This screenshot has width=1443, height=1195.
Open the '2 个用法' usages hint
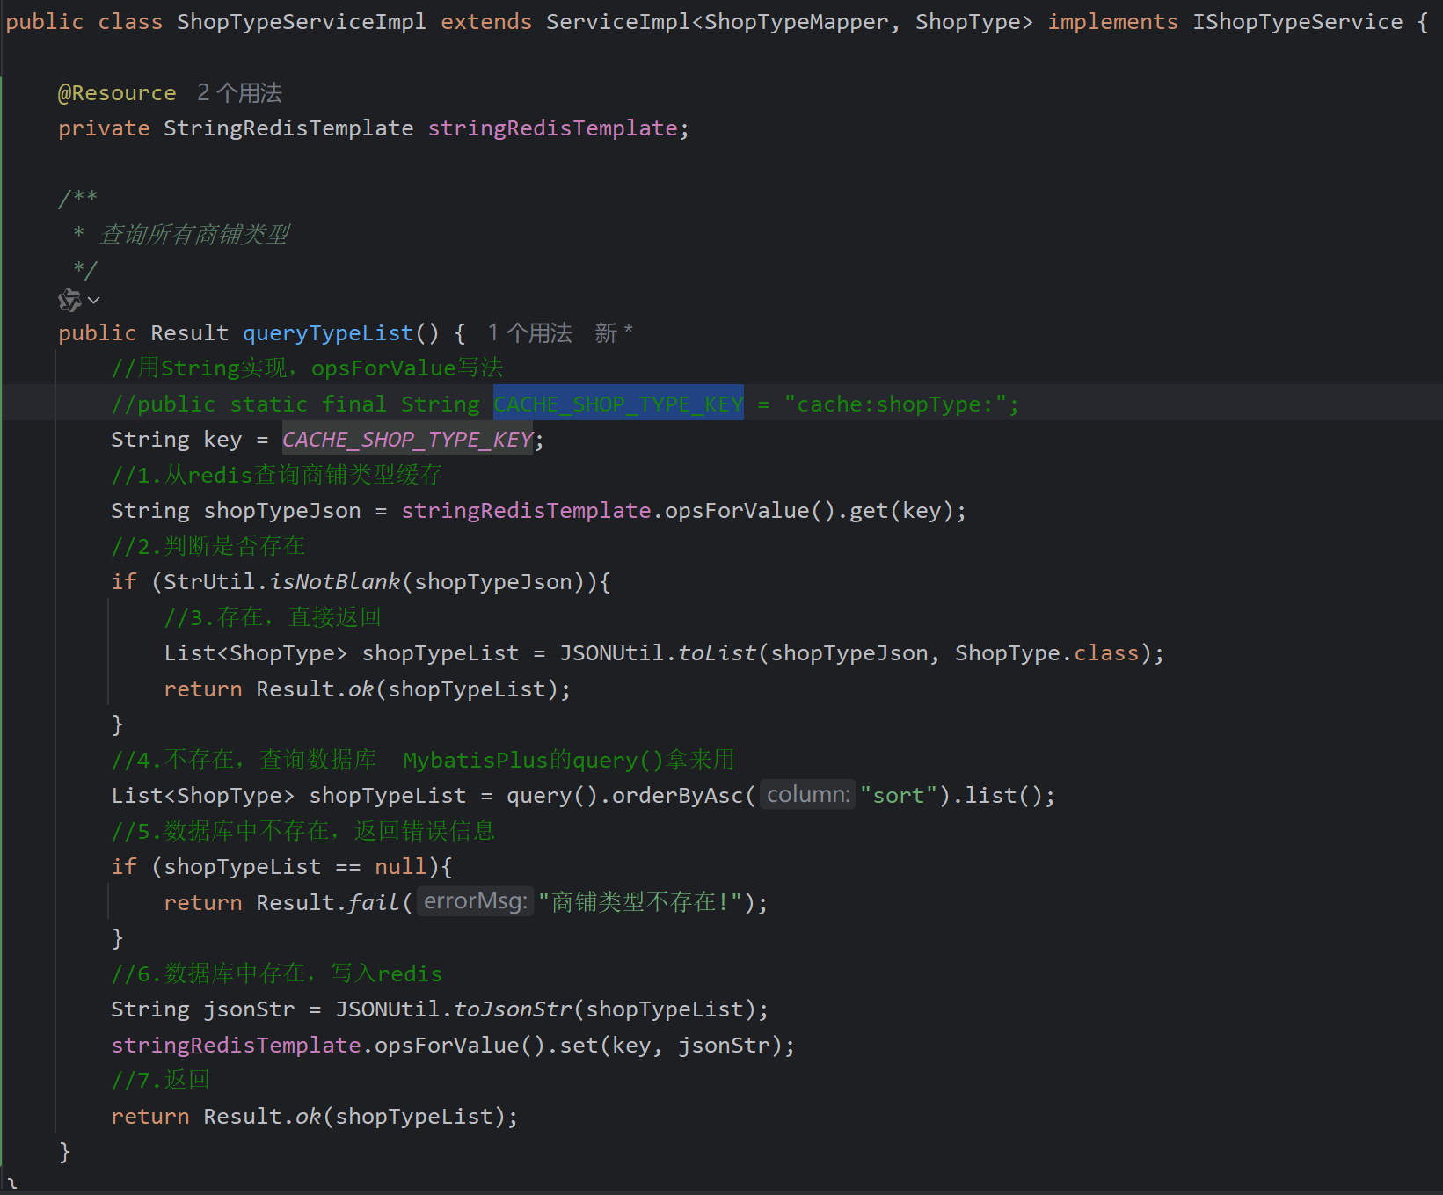coord(239,93)
